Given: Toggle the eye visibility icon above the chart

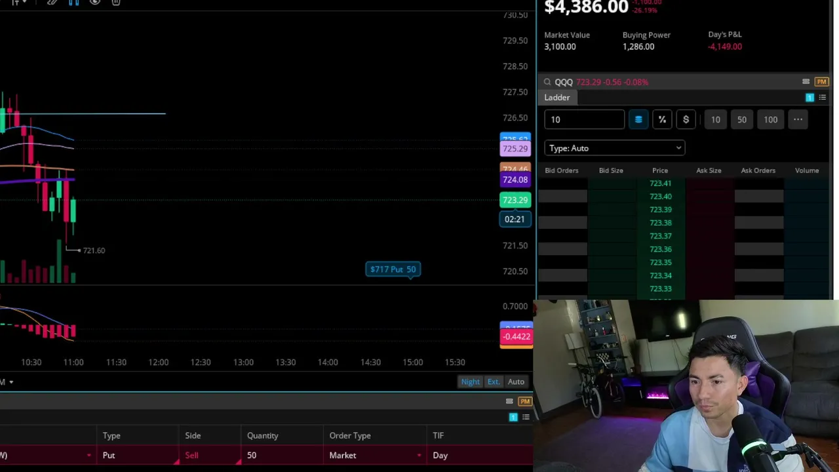Looking at the screenshot, I should point(95,3).
